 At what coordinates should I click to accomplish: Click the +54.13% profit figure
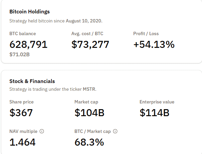[154, 45]
